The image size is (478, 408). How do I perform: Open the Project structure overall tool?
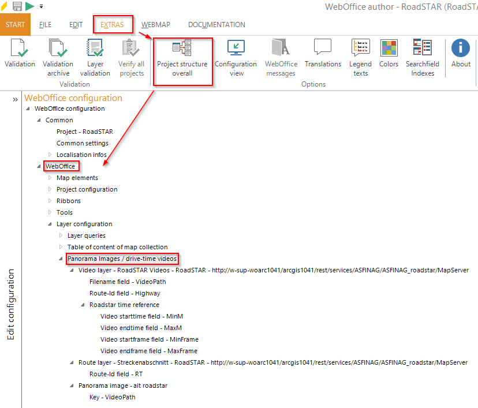click(183, 55)
